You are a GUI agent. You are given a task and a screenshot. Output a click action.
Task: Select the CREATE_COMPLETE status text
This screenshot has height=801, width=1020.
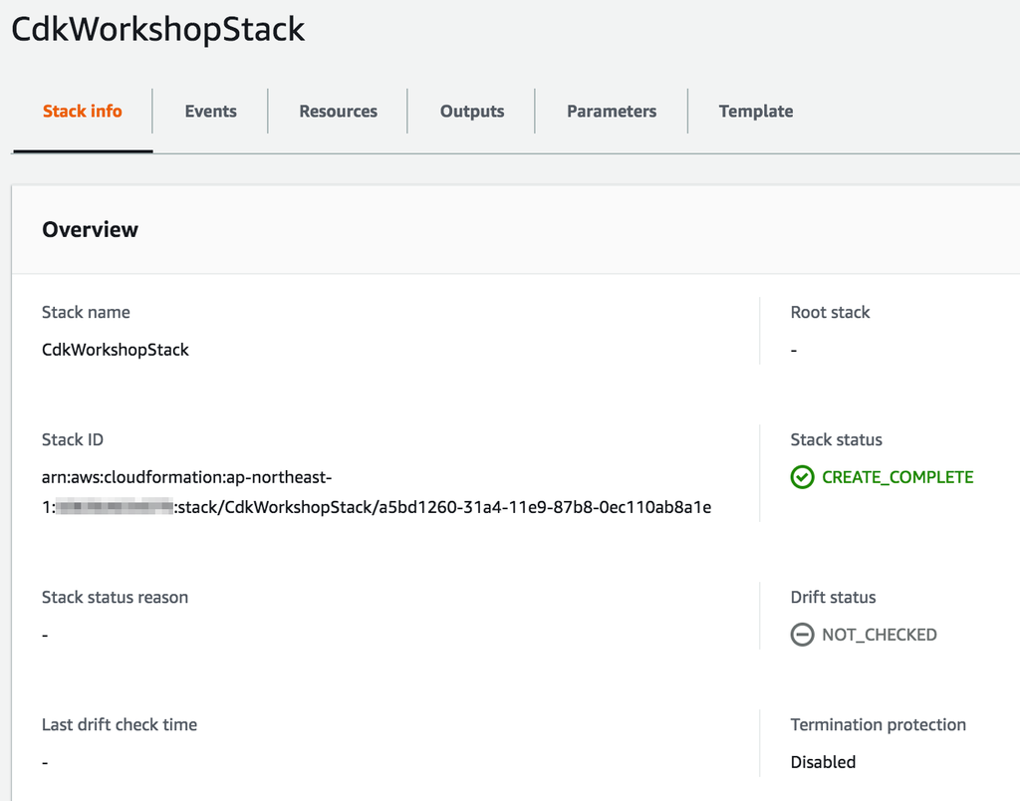(x=897, y=477)
